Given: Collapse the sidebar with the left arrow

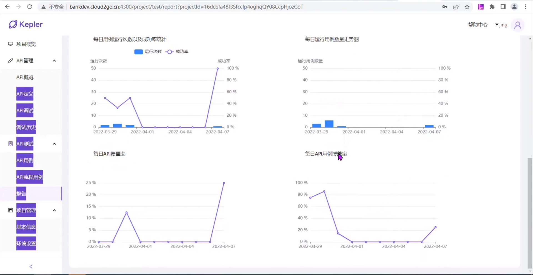Looking at the screenshot, I should [31, 266].
